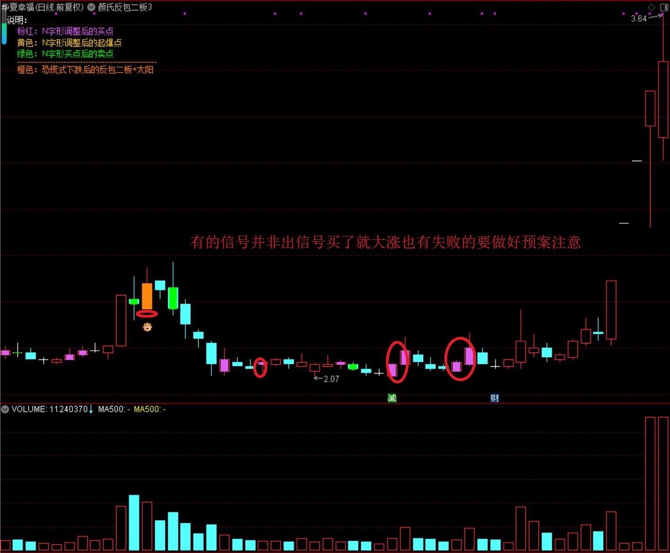Click the VOLUME: 11240370 readout
Screen dimensions: 670x553
pos(49,409)
